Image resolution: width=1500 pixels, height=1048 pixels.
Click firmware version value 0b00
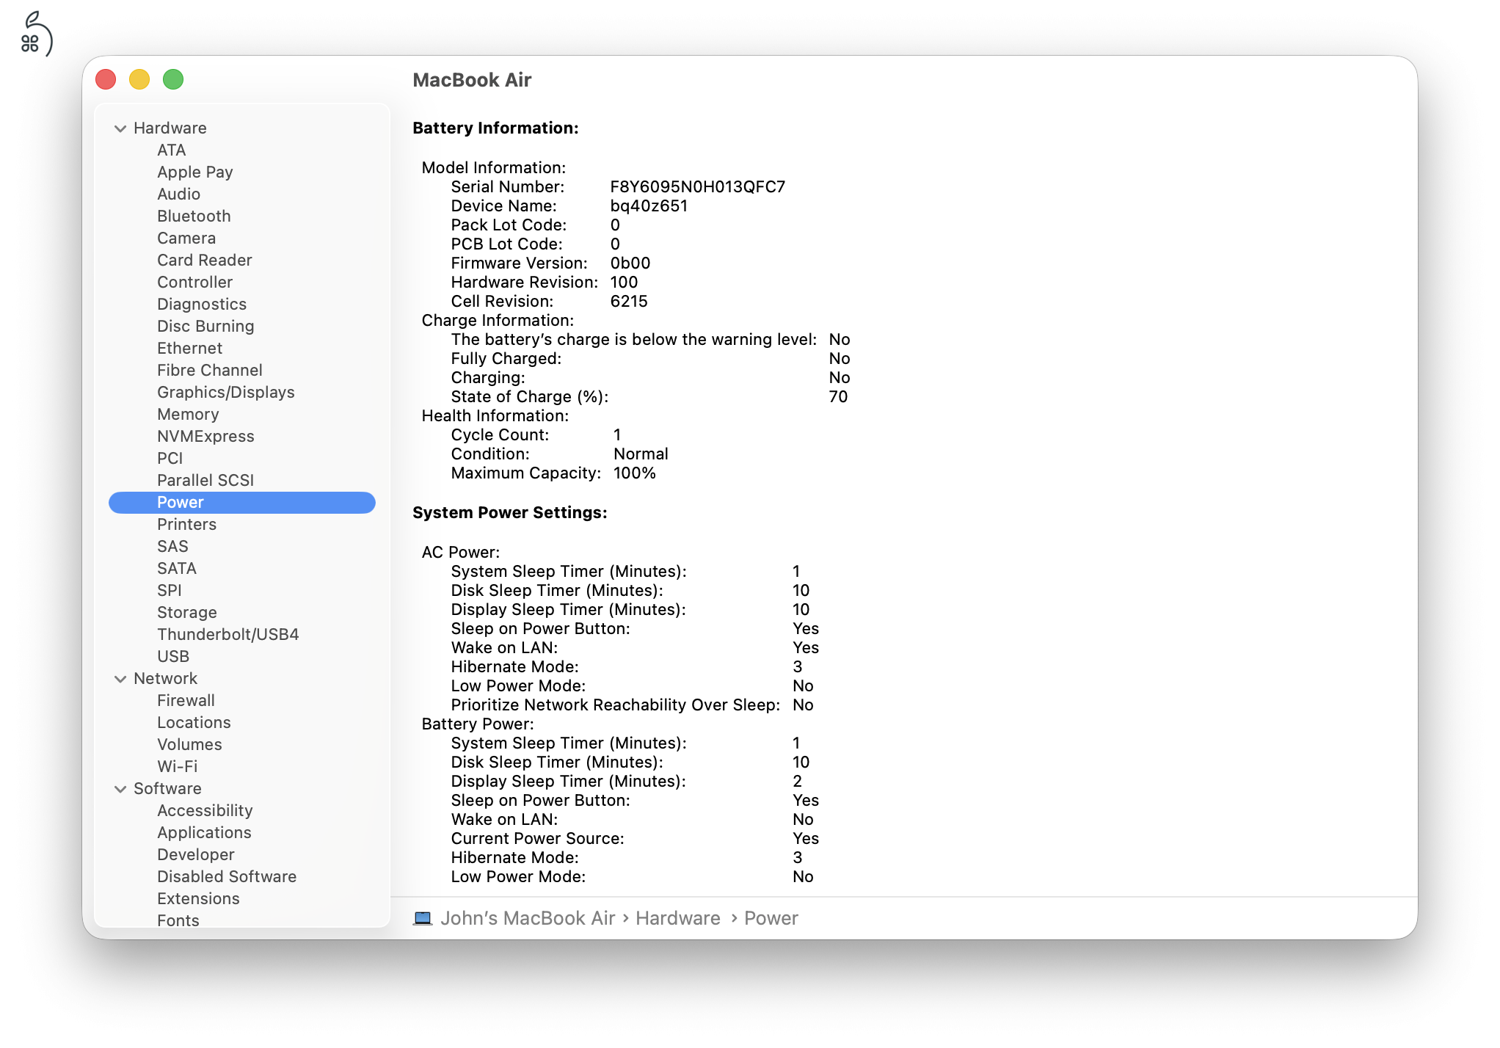(630, 263)
